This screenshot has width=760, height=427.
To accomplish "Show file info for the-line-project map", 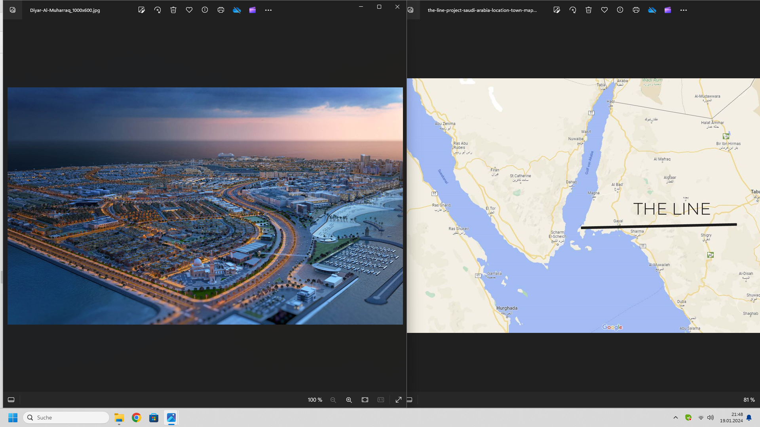I will pyautogui.click(x=620, y=10).
